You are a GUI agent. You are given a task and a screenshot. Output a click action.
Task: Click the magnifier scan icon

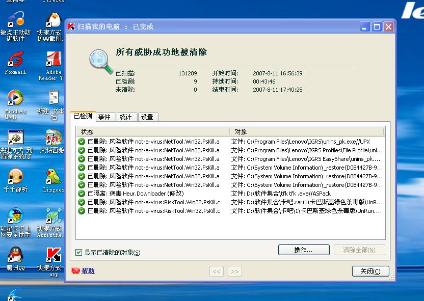coord(101,61)
